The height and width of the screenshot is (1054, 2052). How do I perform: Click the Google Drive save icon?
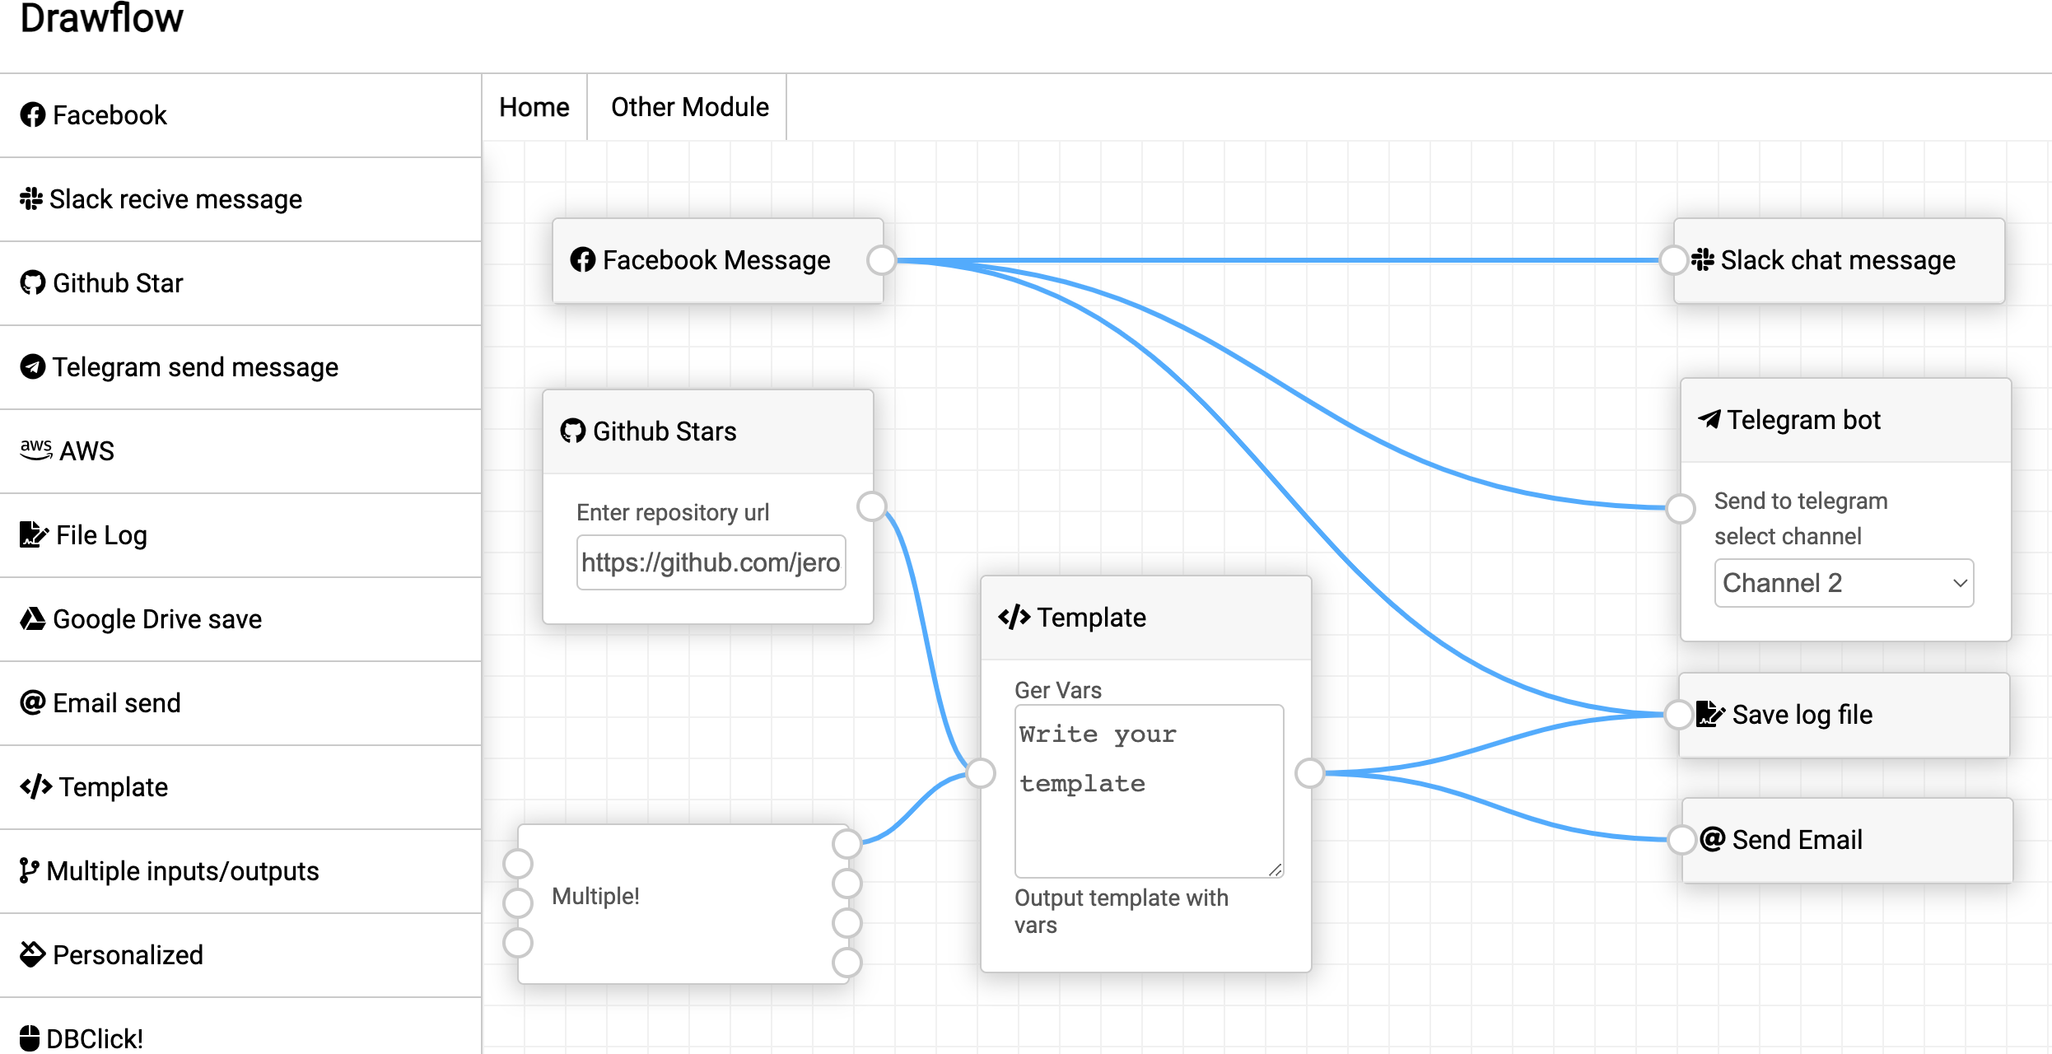click(32, 618)
